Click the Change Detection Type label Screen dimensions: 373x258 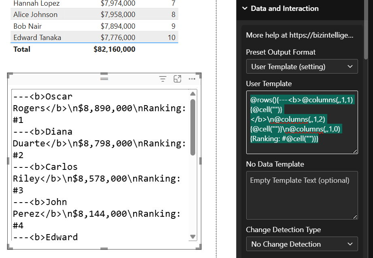283,230
